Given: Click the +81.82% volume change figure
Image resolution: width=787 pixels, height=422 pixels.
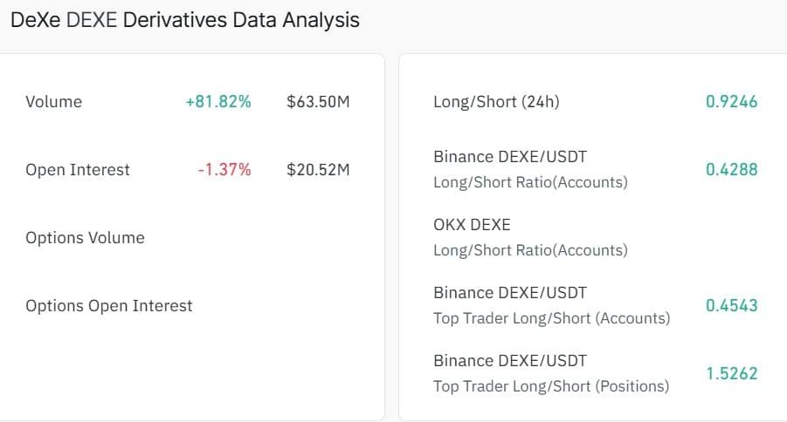Looking at the screenshot, I should pyautogui.click(x=218, y=102).
